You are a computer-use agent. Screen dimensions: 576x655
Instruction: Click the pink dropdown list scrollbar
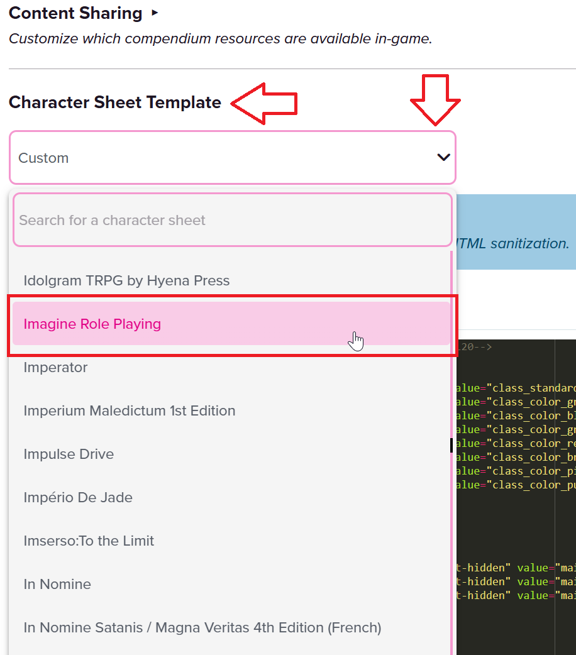pos(451,440)
